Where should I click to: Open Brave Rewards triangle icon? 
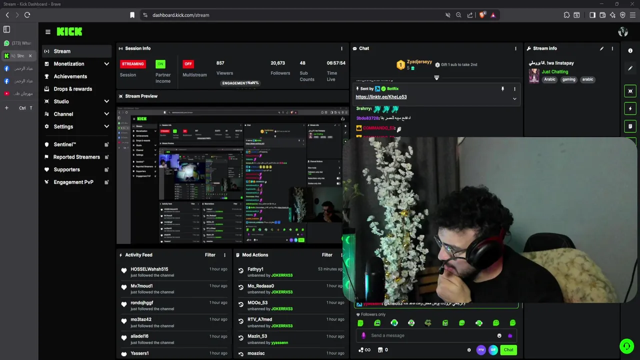(493, 15)
